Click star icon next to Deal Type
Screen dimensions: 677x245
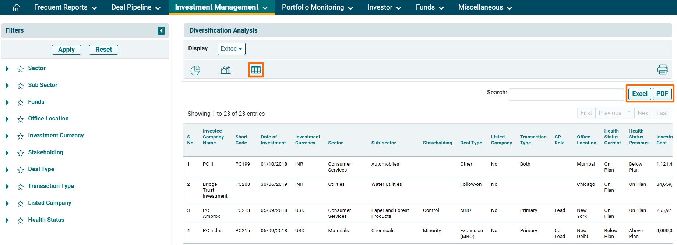point(21,170)
